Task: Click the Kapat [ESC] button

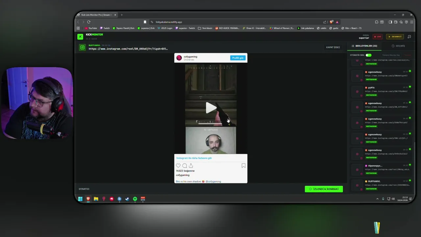Action: click(333, 47)
